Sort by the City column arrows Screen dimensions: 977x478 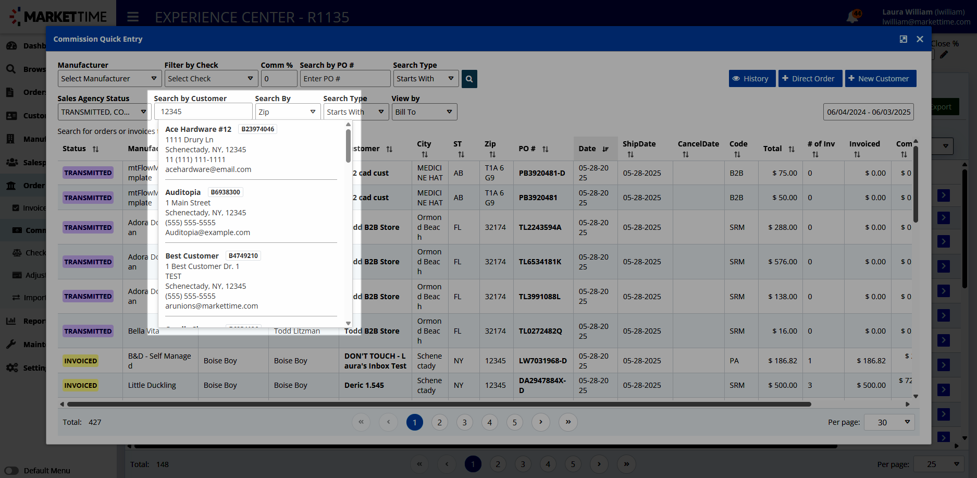pos(425,155)
